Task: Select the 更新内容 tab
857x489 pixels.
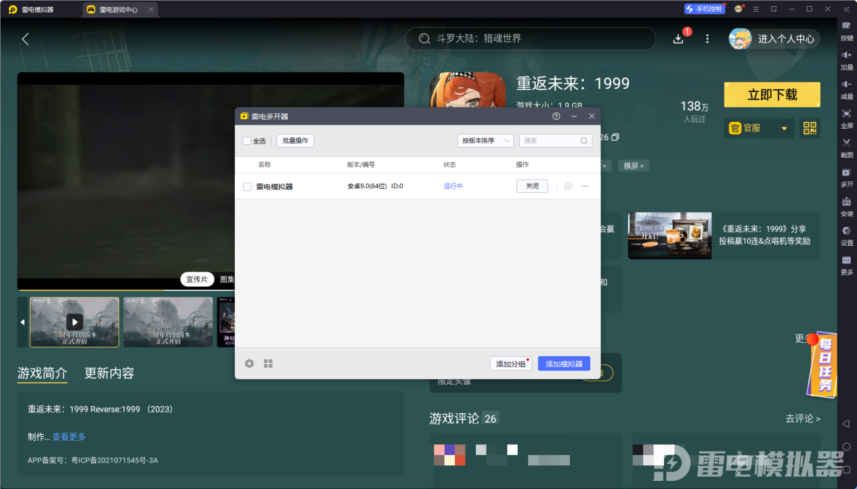Action: pos(109,373)
